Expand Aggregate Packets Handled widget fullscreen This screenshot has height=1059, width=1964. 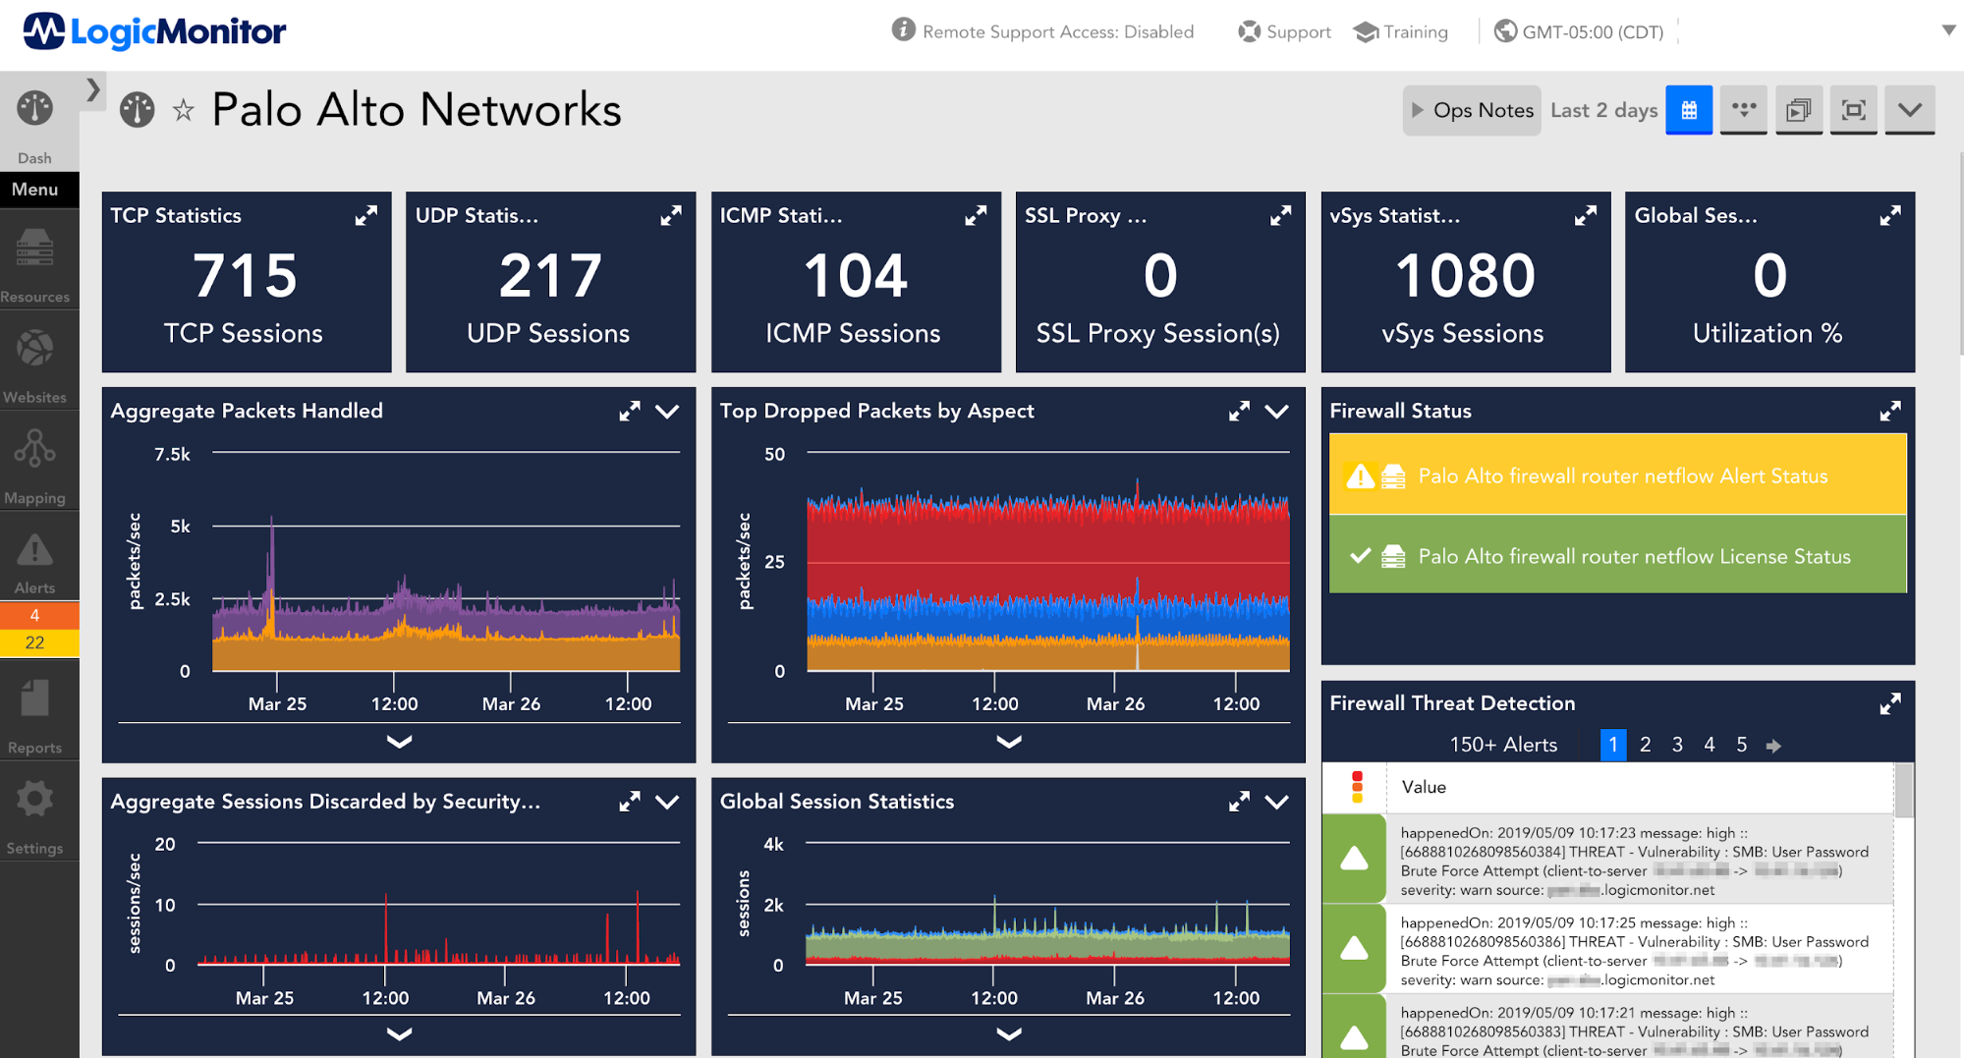[630, 412]
